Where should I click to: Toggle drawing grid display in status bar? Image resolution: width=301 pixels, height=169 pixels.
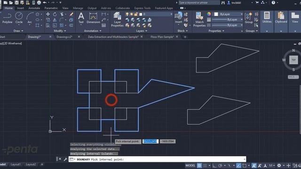point(199,165)
